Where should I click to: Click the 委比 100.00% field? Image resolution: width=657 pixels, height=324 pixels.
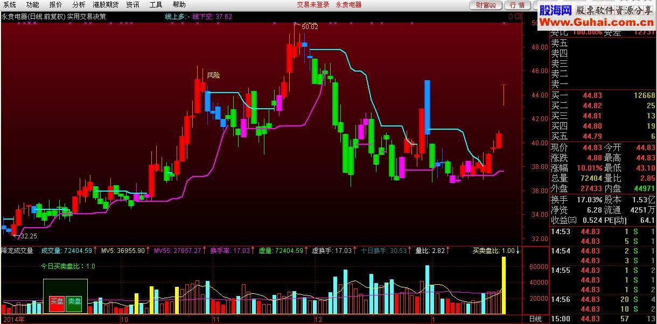click(x=576, y=32)
